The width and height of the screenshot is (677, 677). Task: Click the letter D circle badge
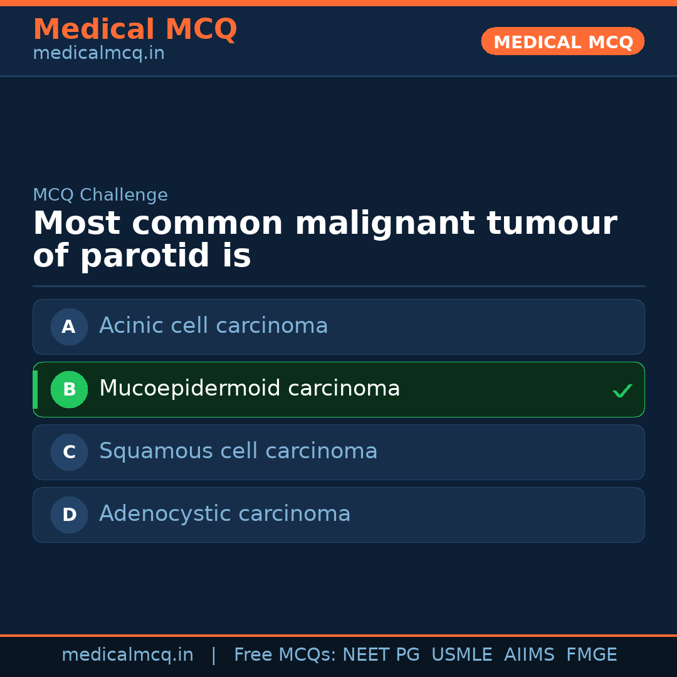pyautogui.click(x=69, y=515)
